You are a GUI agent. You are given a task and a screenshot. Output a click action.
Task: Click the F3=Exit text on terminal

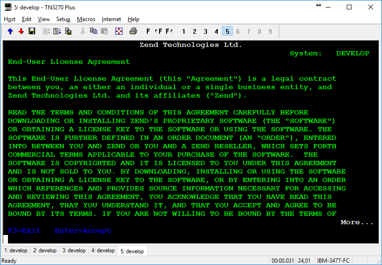click(x=24, y=231)
